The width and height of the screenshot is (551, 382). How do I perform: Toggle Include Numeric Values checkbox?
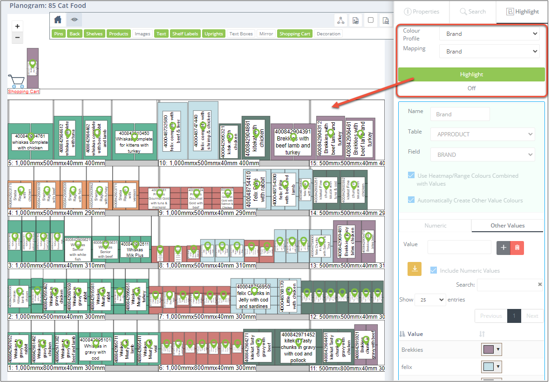tap(434, 270)
